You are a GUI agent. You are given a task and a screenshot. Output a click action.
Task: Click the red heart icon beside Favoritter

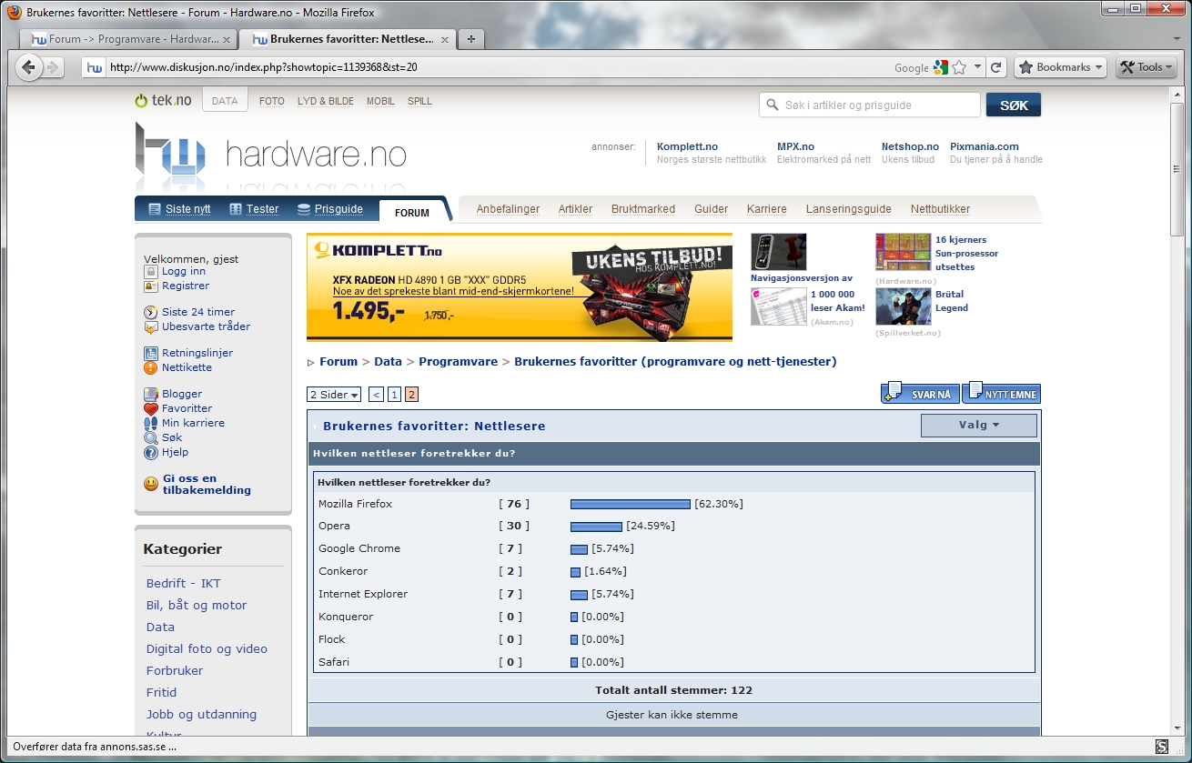(150, 408)
